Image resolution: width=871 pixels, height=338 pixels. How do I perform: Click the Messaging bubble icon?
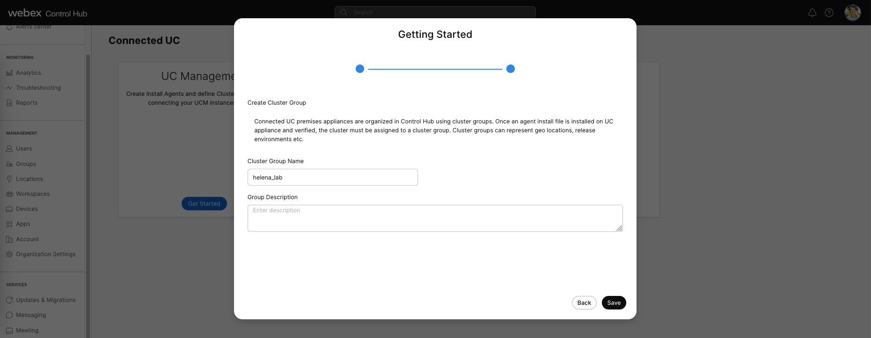pos(9,315)
